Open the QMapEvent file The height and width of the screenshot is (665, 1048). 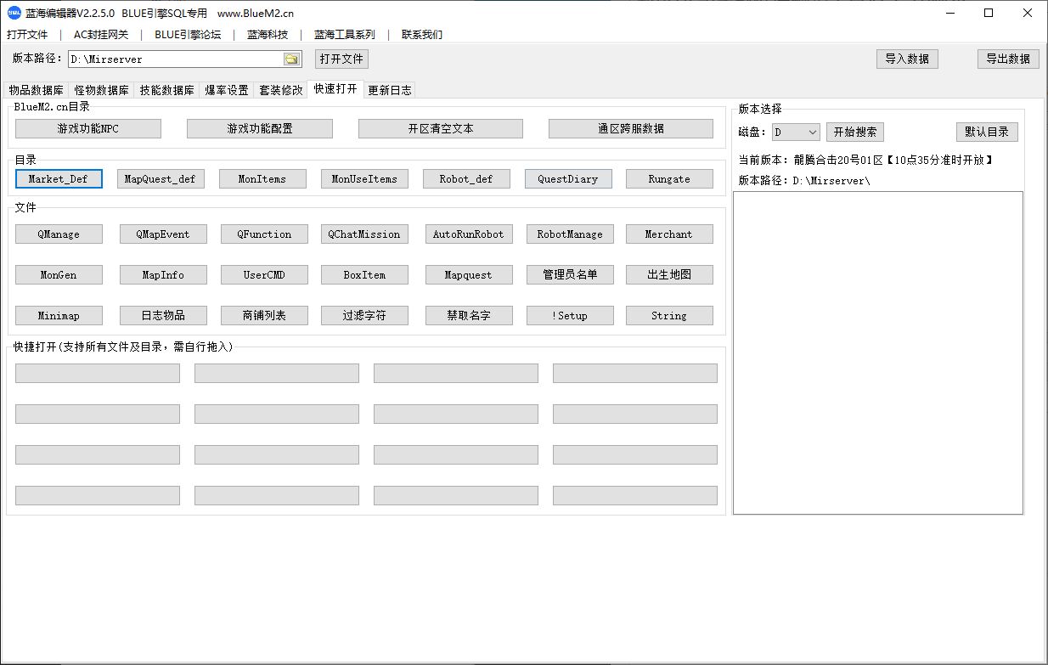(x=163, y=234)
